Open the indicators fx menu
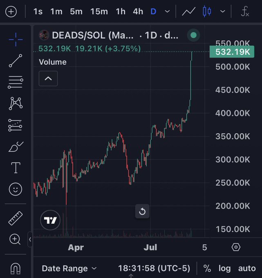 [245, 11]
